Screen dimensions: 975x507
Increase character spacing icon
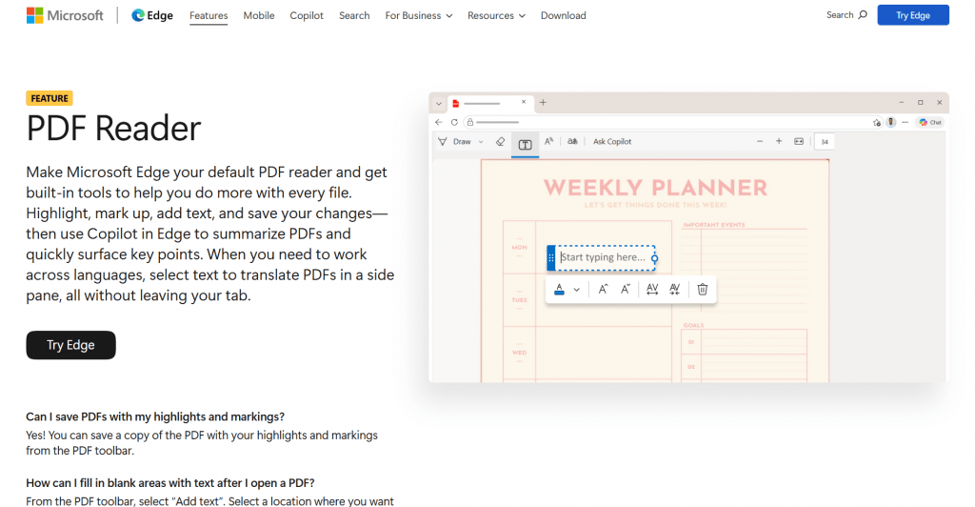click(651, 290)
